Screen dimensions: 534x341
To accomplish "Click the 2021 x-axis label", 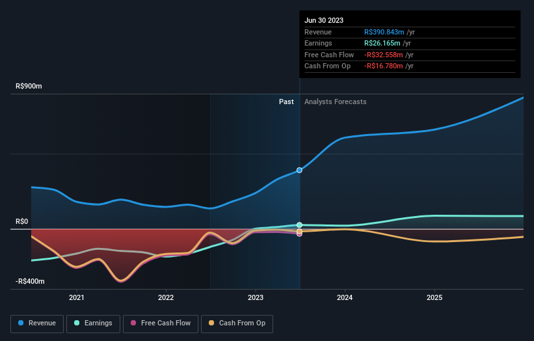I will tap(77, 297).
